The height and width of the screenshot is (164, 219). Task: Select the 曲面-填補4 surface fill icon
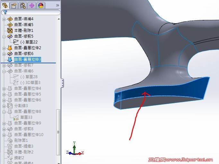[10, 19]
